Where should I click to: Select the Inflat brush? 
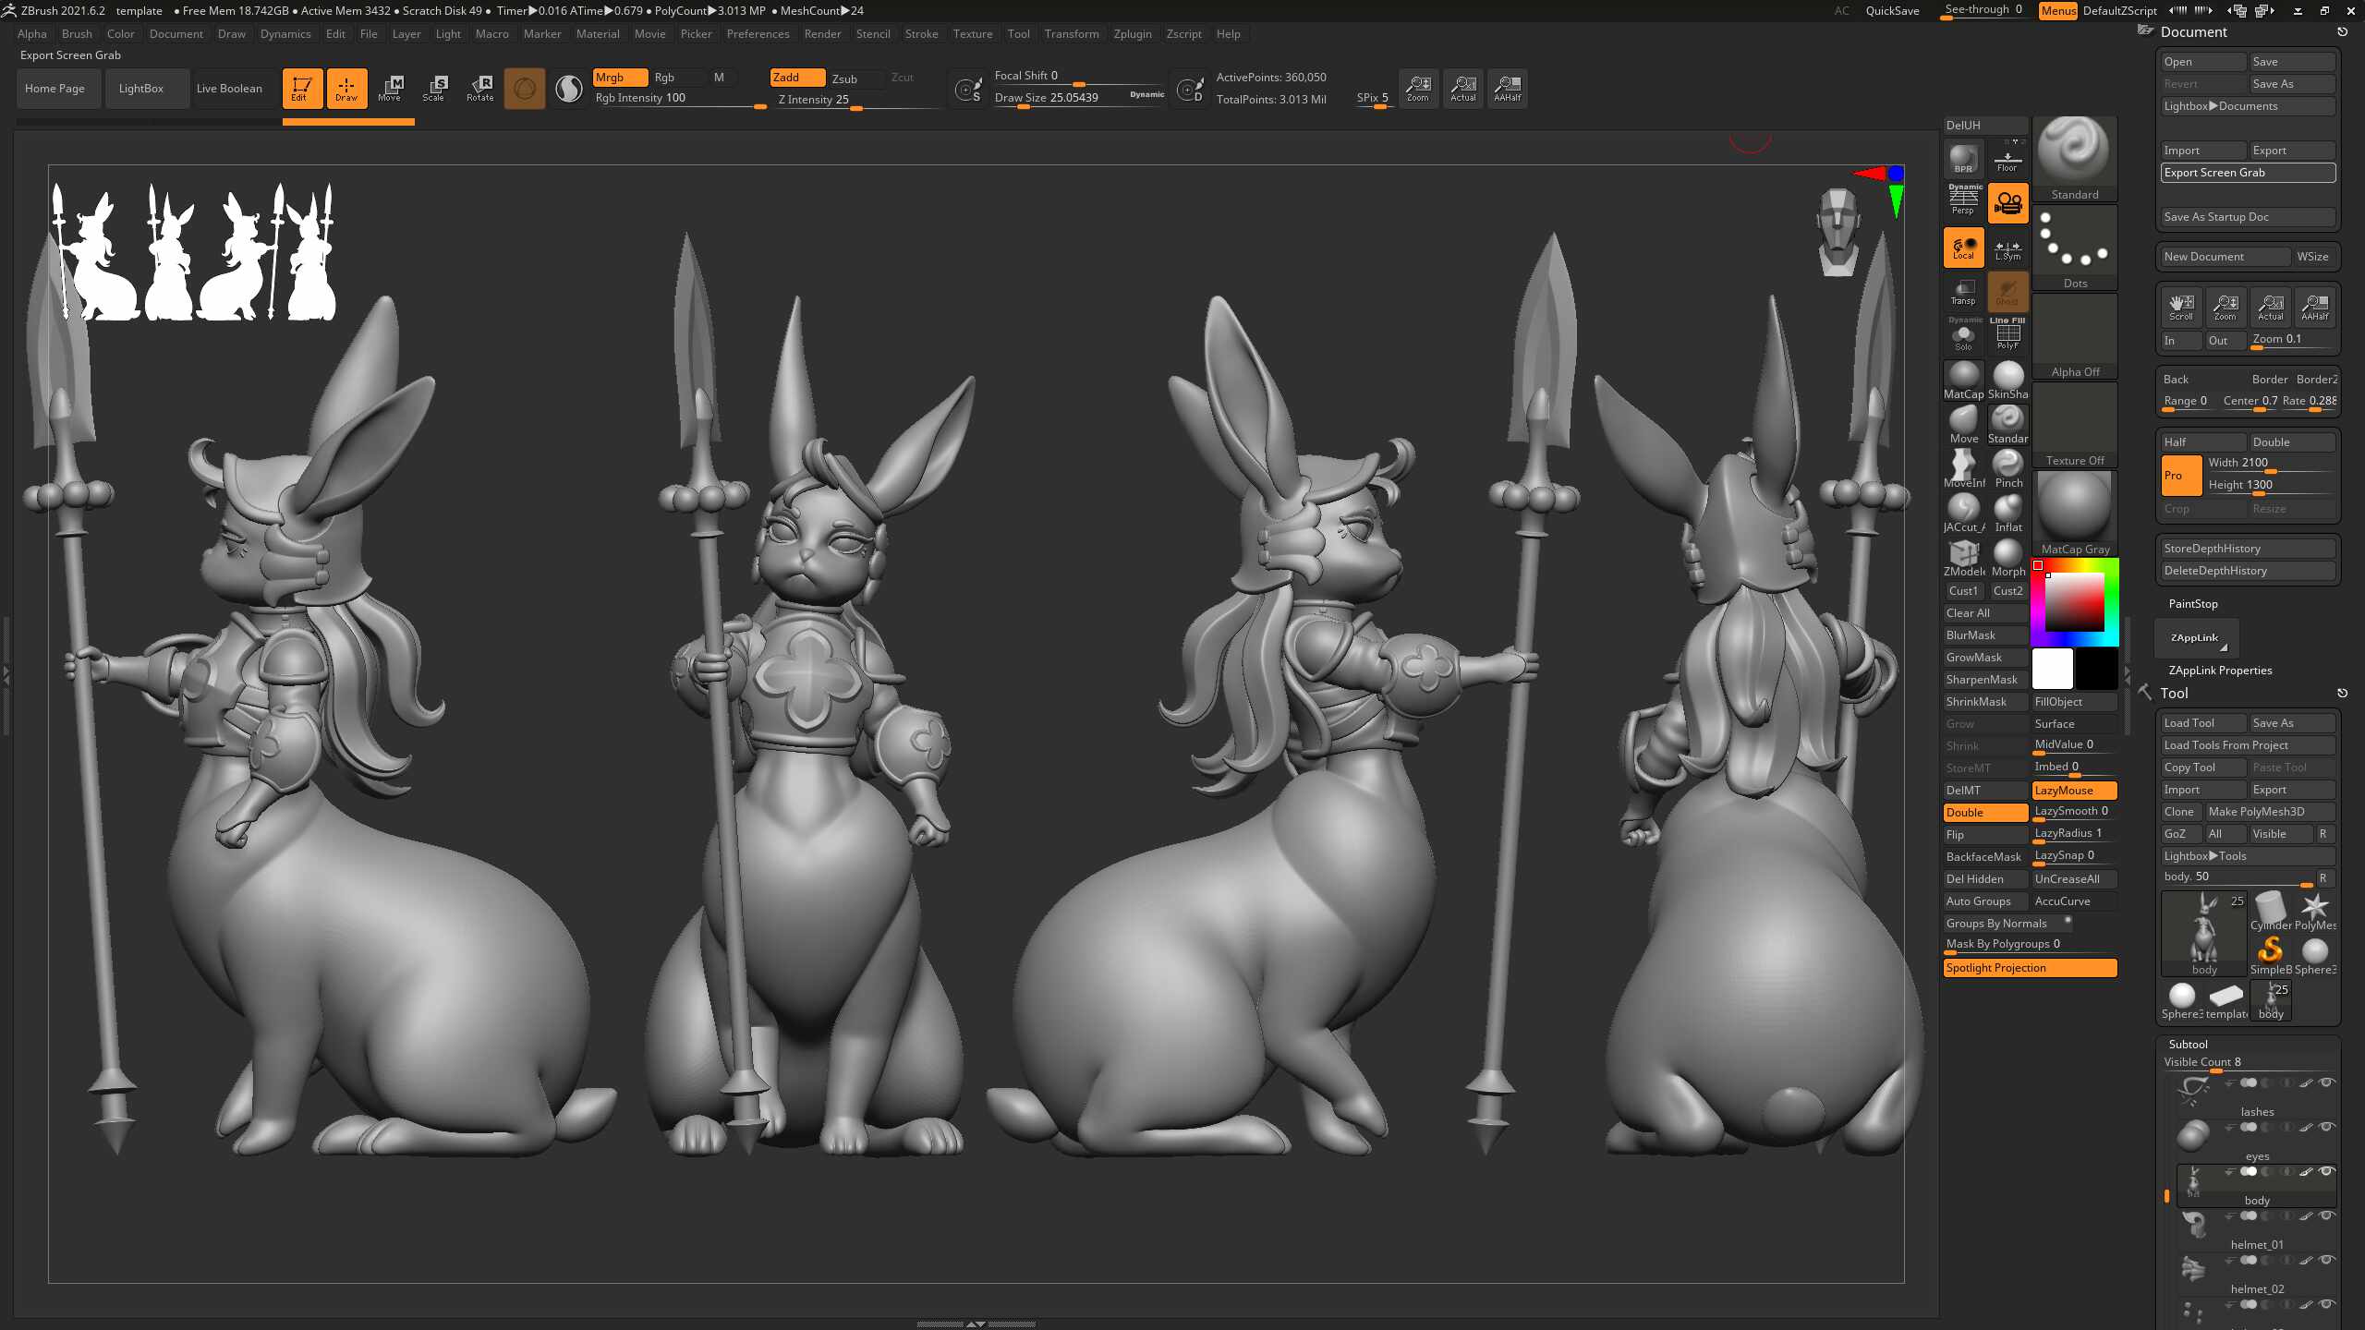tap(2007, 514)
